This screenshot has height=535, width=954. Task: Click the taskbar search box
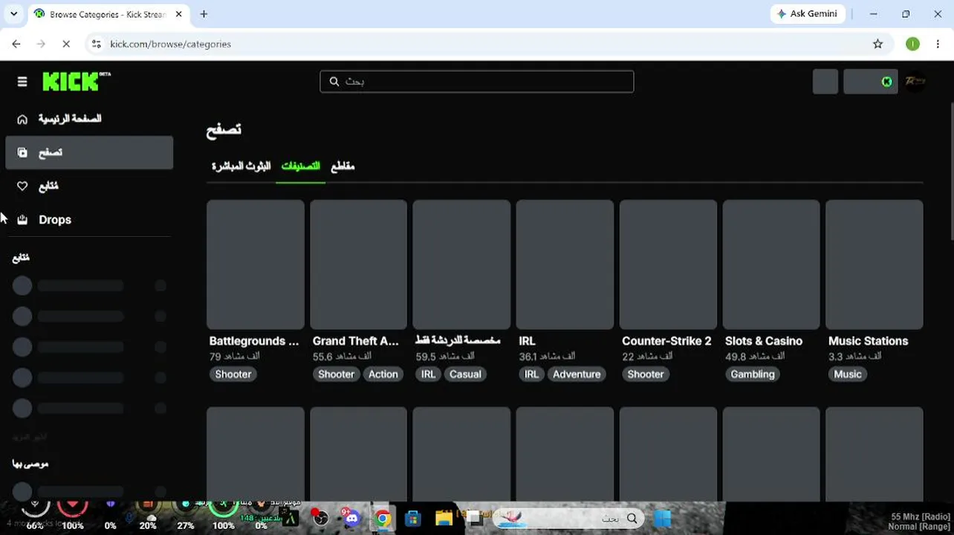(x=568, y=519)
